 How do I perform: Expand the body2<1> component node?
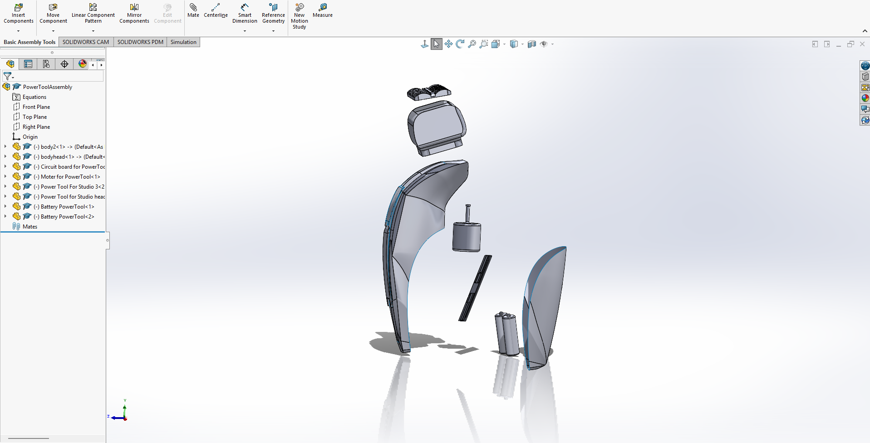5,146
